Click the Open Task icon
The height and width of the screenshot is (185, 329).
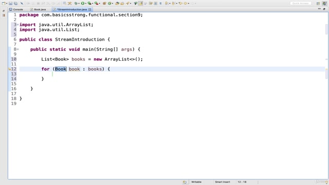(x=122, y=4)
